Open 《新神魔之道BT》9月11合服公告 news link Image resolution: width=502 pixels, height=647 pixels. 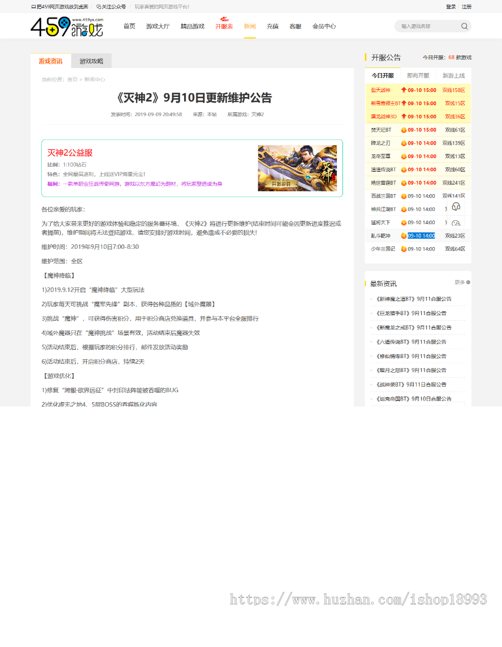click(x=414, y=299)
